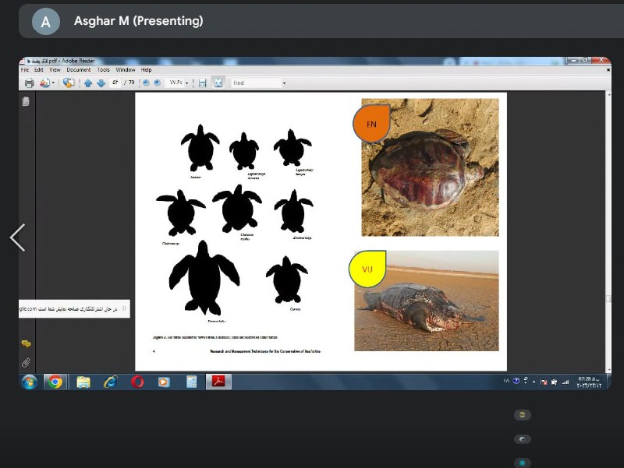Click the Asghar M (Presenting) title
This screenshot has height=468, width=624.
click(x=139, y=21)
